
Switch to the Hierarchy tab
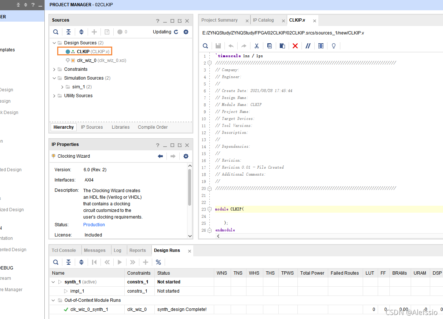coord(63,127)
